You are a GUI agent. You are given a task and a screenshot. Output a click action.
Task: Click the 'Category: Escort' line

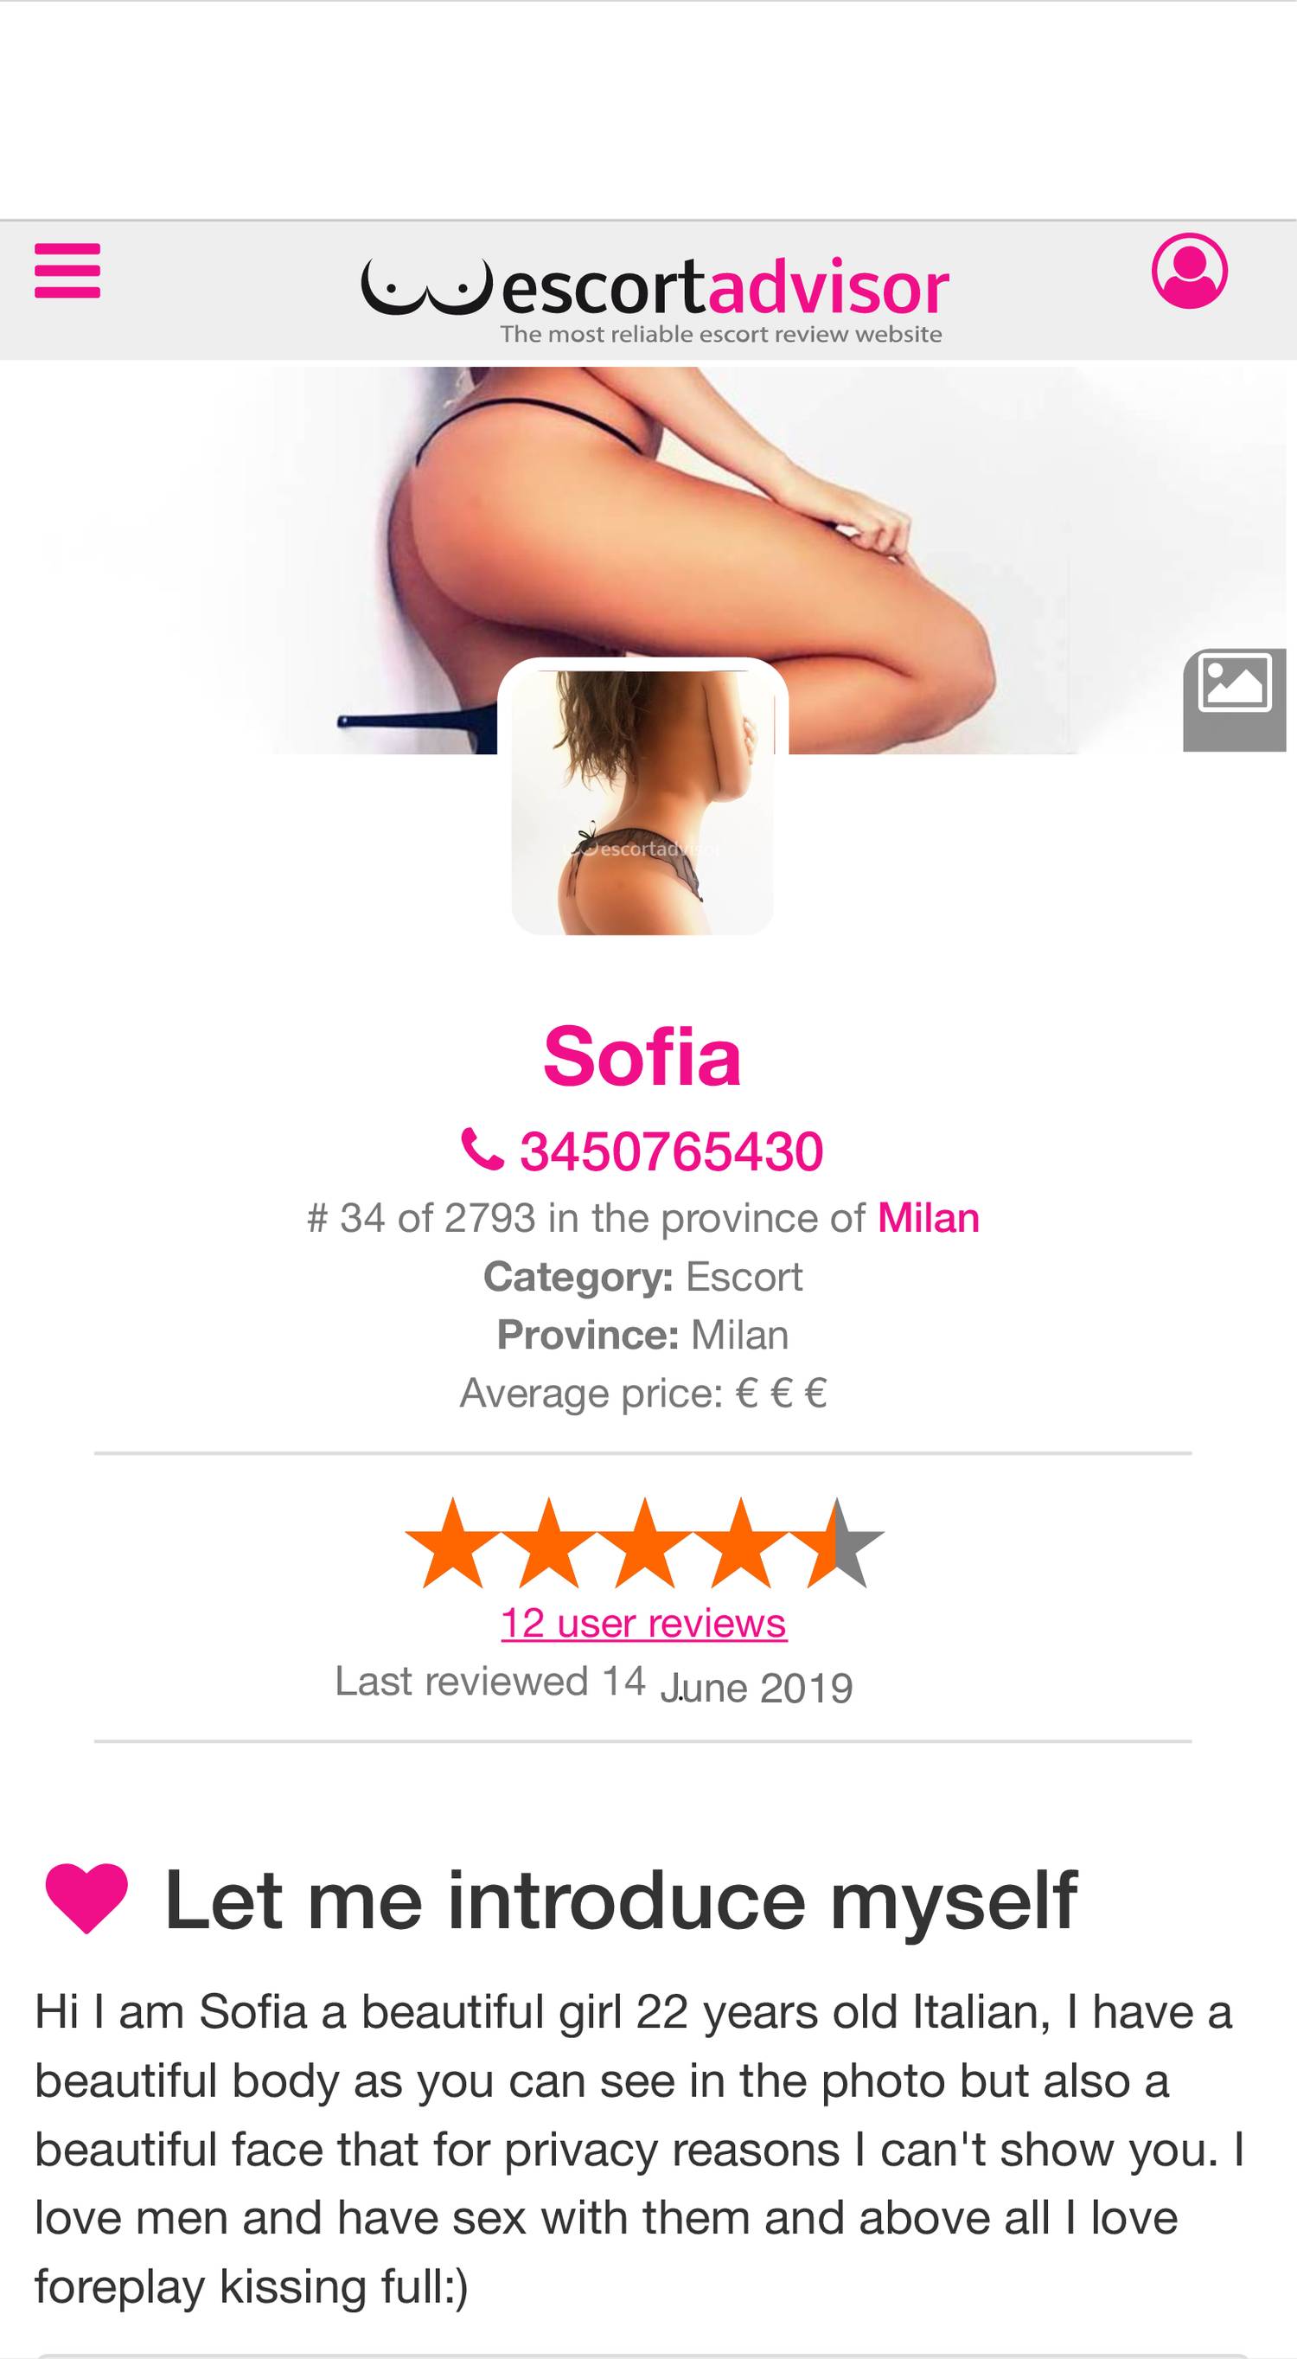tap(642, 1277)
